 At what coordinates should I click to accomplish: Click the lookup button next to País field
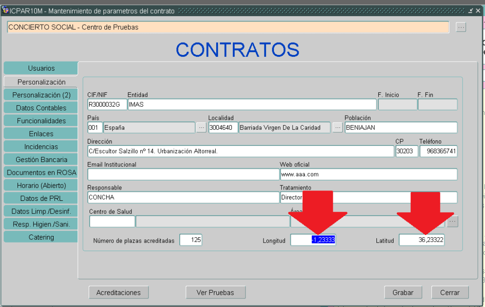[x=201, y=127]
